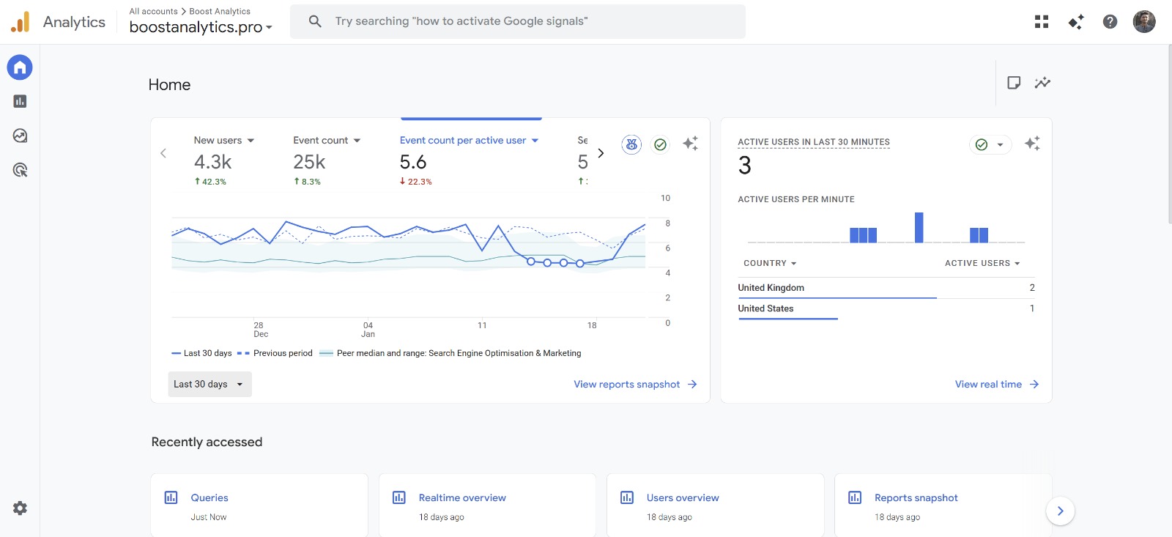Toggle the data quality checkmark on chart card
This screenshot has height=537, width=1172.
tap(660, 144)
